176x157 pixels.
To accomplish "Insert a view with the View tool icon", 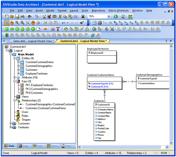I will [x=99, y=23].
